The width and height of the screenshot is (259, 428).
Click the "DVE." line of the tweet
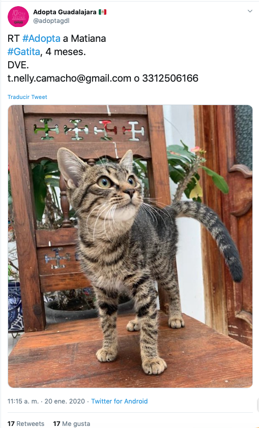[x=18, y=65]
